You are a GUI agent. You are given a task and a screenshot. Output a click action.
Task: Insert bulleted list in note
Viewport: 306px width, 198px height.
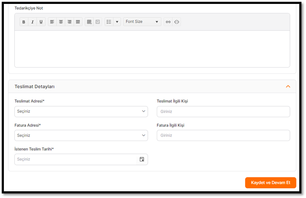(109, 22)
